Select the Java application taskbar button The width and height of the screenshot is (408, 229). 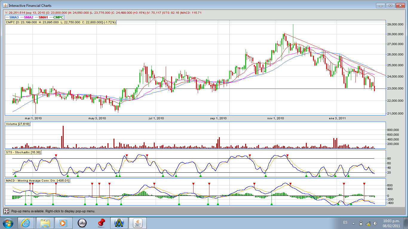(x=138, y=223)
